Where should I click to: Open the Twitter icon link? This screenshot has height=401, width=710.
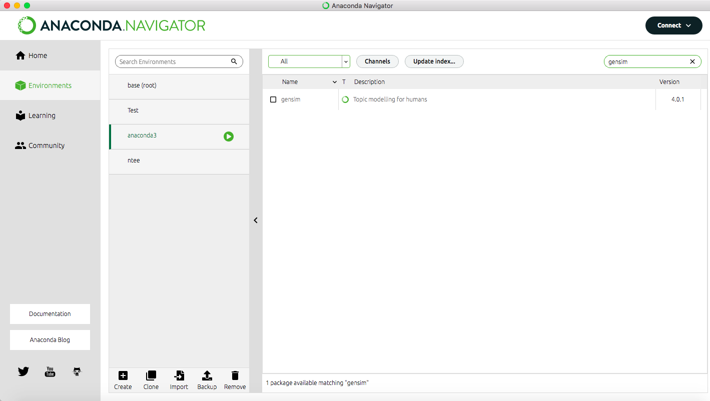coord(24,371)
